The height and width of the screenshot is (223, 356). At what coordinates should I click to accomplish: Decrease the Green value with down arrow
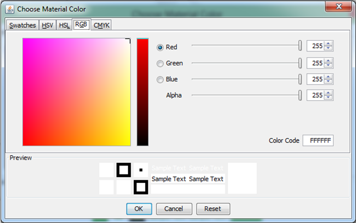tap(328, 66)
